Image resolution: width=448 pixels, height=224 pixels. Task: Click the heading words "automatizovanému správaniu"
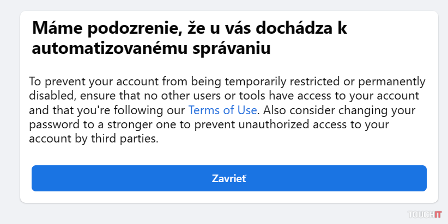152,49
